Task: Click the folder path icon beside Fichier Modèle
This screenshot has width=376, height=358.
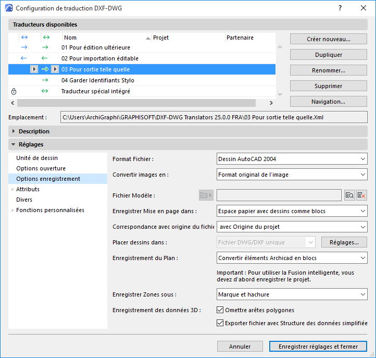Action: click(x=206, y=195)
